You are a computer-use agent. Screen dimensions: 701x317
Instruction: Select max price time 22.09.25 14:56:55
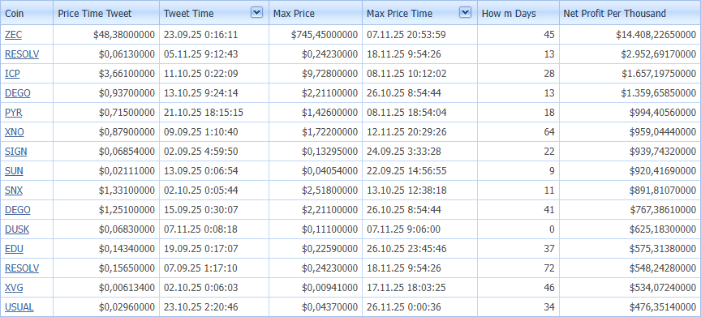pyautogui.click(x=419, y=170)
